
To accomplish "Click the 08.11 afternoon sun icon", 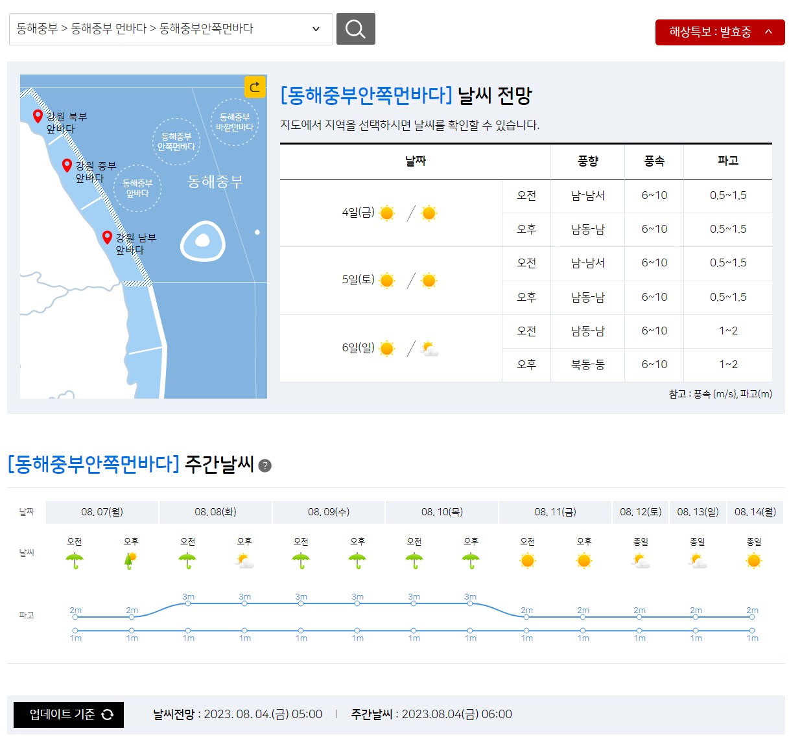I will (x=584, y=561).
